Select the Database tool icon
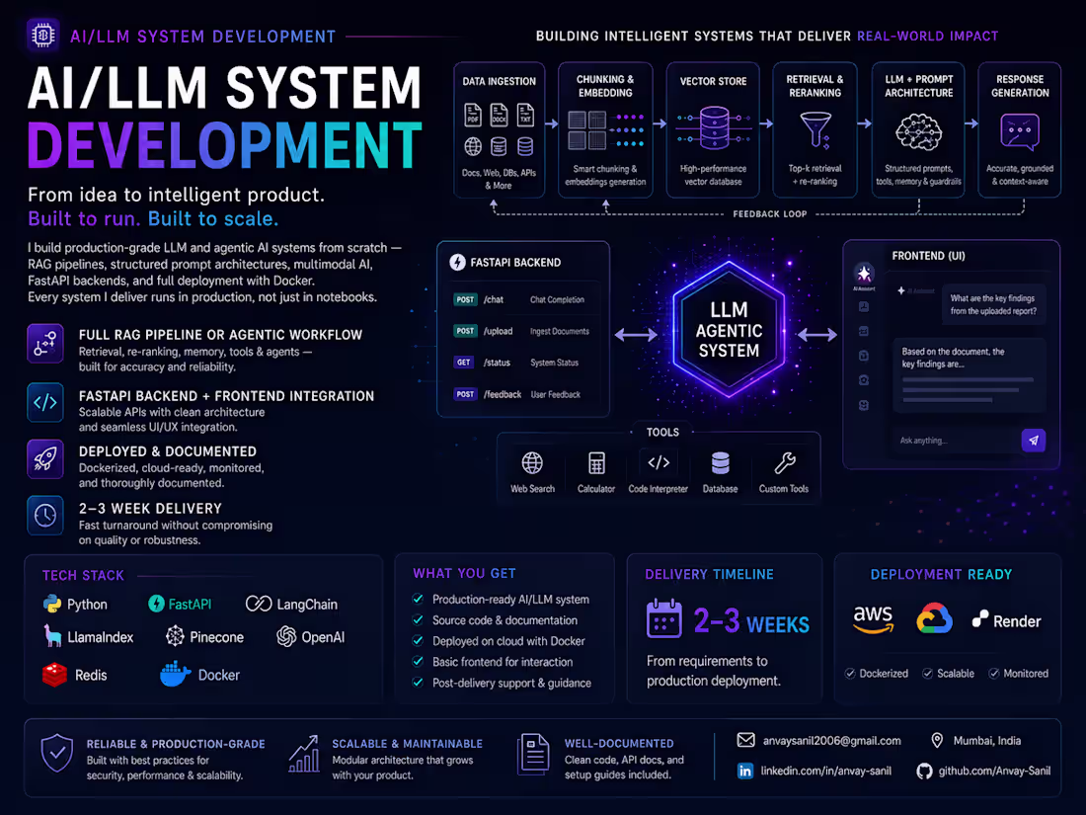Screen dimensions: 1086x815 (x=721, y=462)
